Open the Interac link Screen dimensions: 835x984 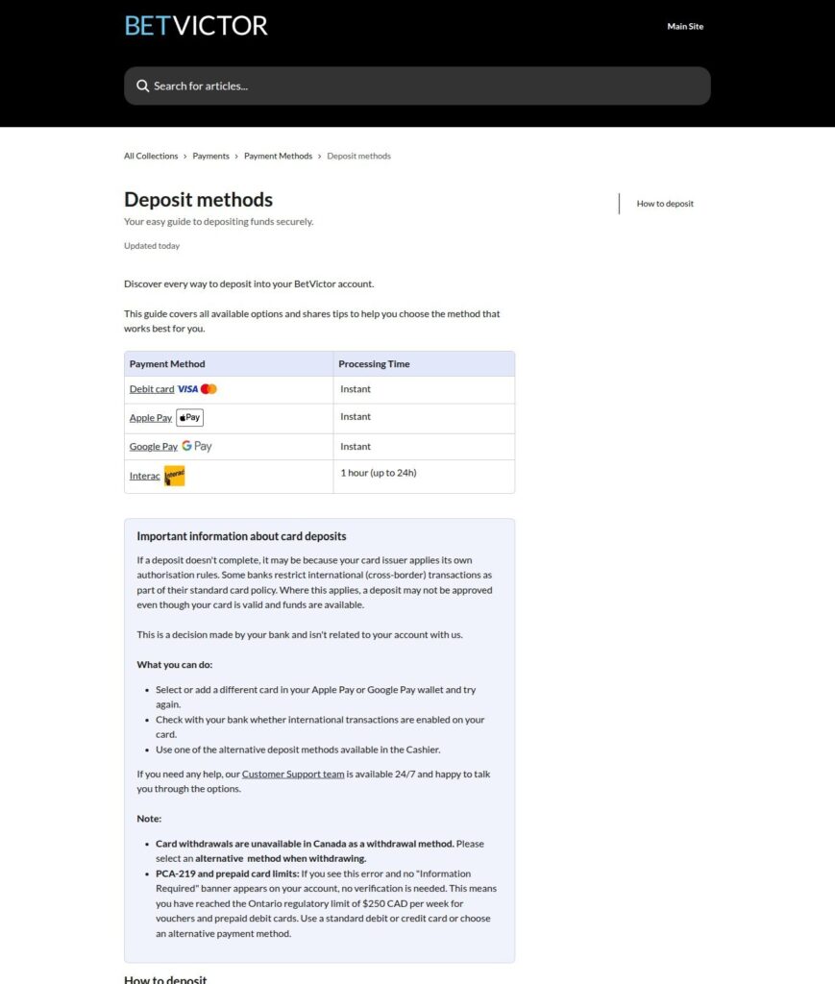[144, 476]
